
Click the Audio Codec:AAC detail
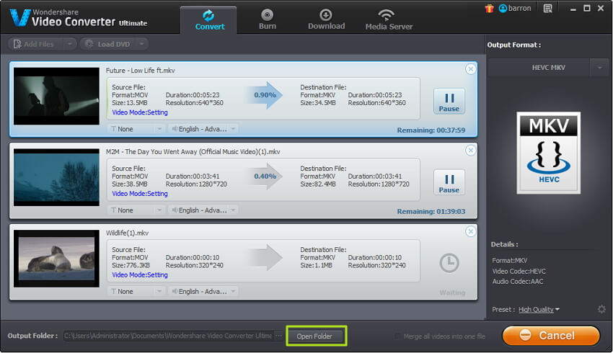pyautogui.click(x=518, y=282)
